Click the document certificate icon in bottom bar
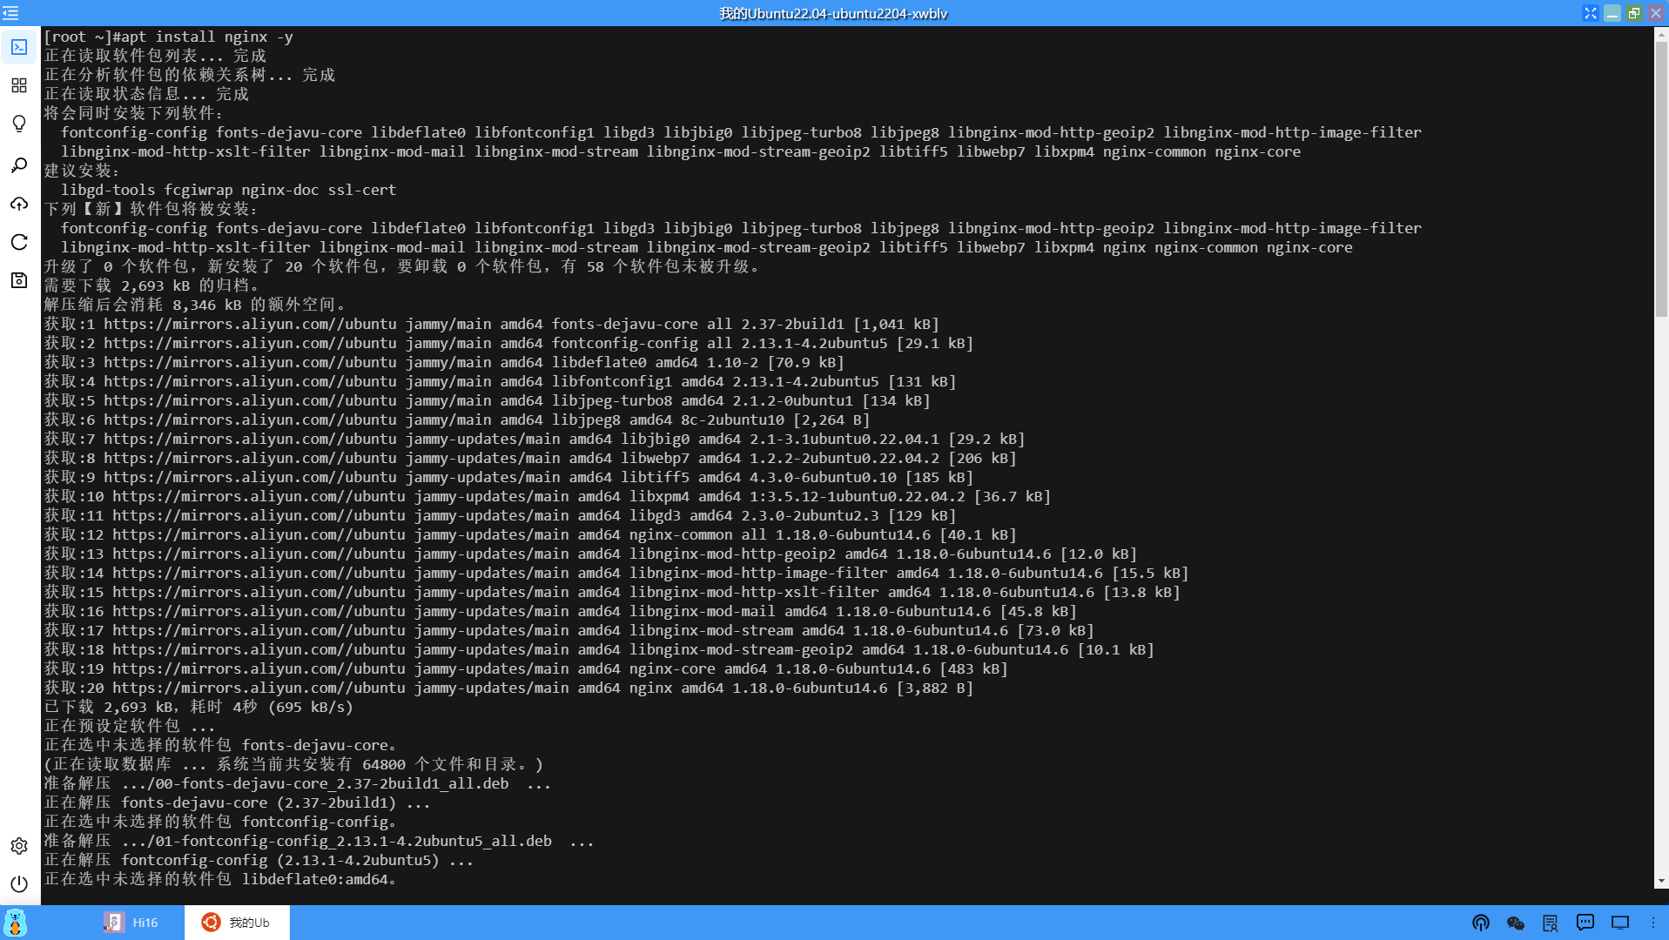Viewport: 1669px width, 940px height. coord(1551,923)
